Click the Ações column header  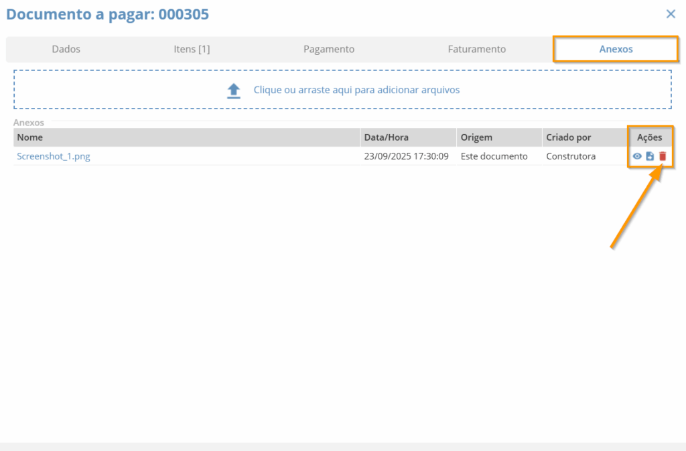tap(649, 137)
